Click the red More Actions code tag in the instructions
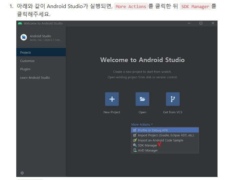The width and height of the screenshot is (228, 180). tap(131, 6)
